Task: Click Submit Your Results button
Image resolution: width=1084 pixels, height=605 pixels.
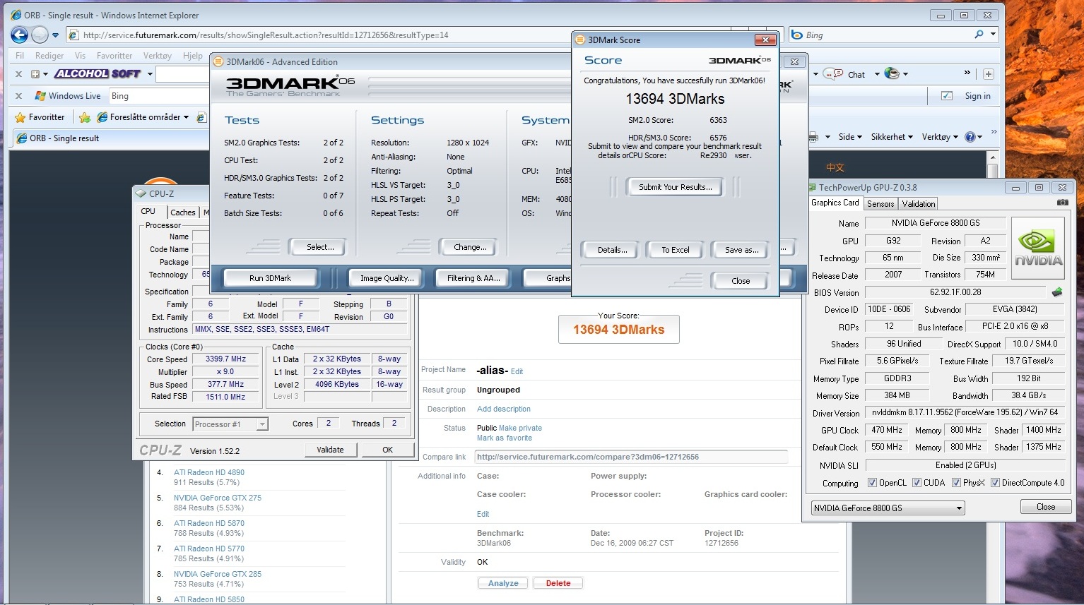Action: 675,187
